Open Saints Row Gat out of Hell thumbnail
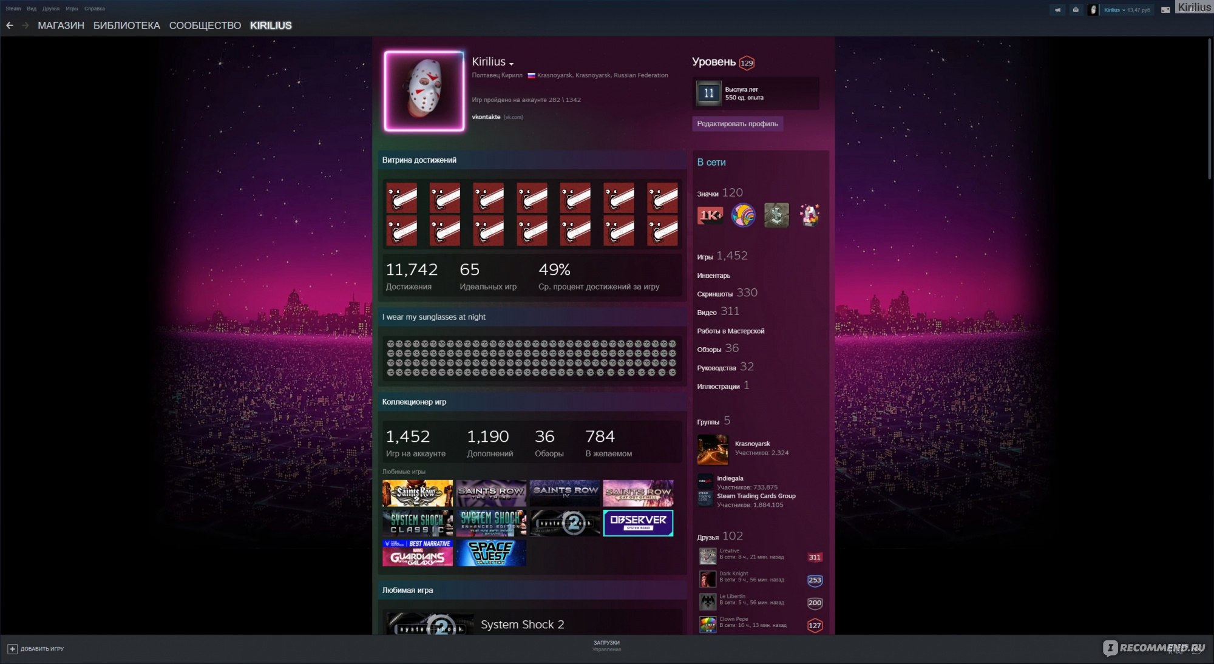 pos(638,493)
